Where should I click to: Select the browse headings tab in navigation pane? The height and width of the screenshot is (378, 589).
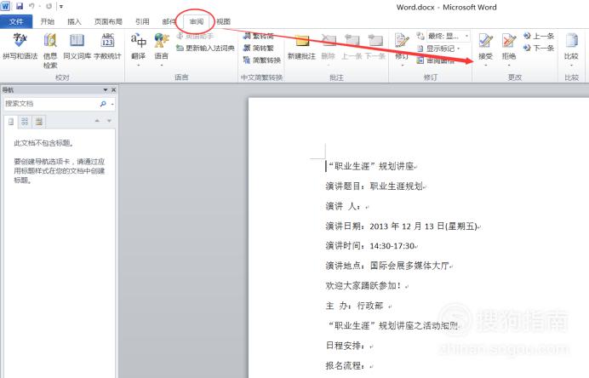click(11, 122)
